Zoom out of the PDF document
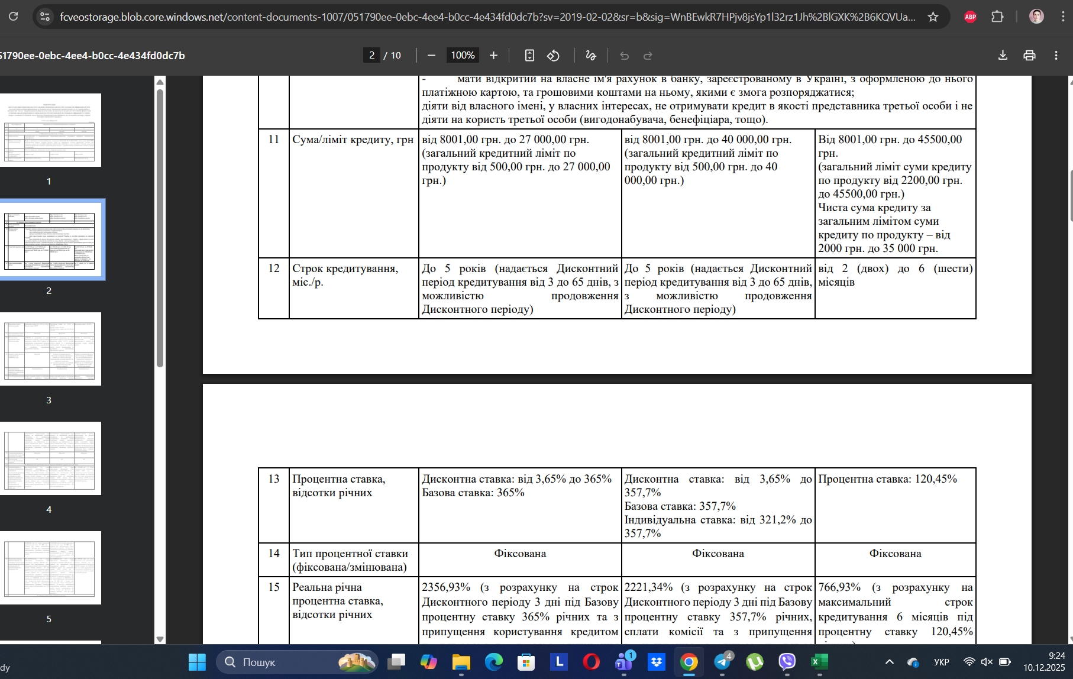1073x679 pixels. [x=431, y=55]
